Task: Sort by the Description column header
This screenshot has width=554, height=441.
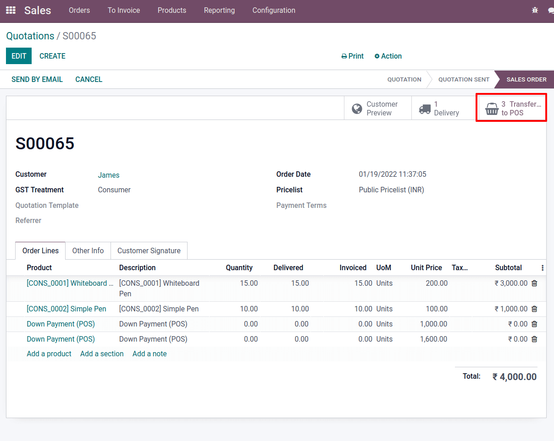Action: [138, 267]
